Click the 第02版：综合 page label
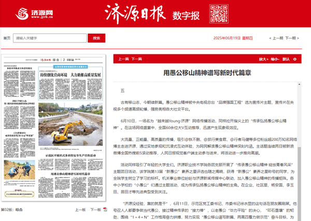The height and width of the screenshot is (221, 311). coord(11,210)
